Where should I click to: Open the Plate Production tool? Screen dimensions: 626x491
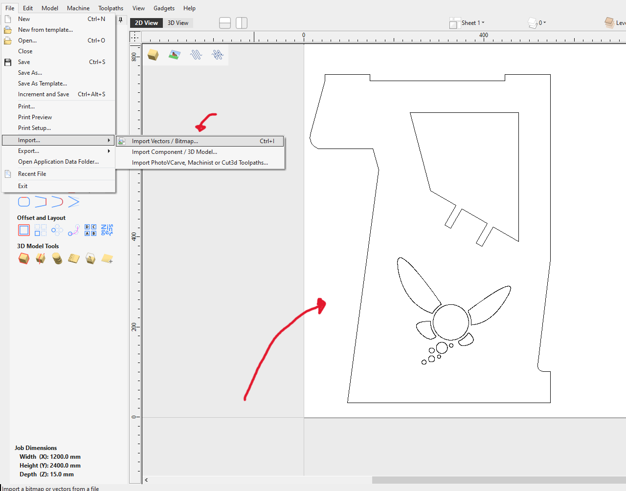[x=90, y=230]
